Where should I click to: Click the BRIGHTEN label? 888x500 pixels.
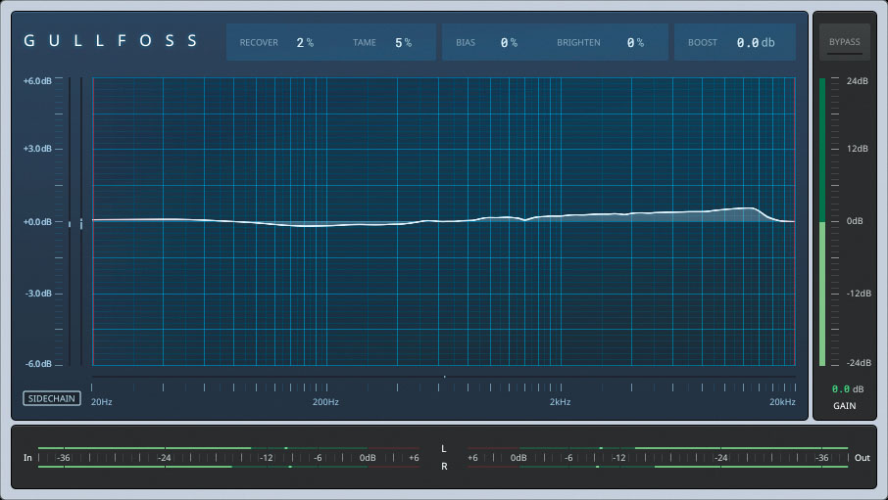pyautogui.click(x=578, y=42)
